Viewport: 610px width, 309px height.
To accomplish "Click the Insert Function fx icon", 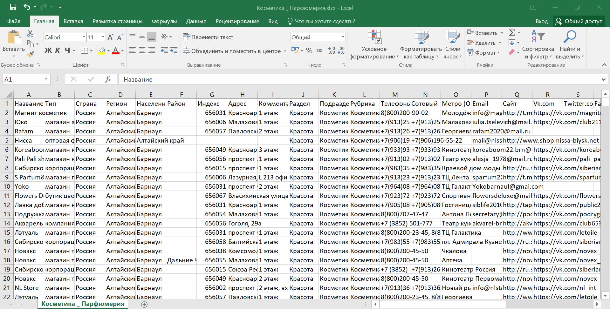I will pos(108,79).
